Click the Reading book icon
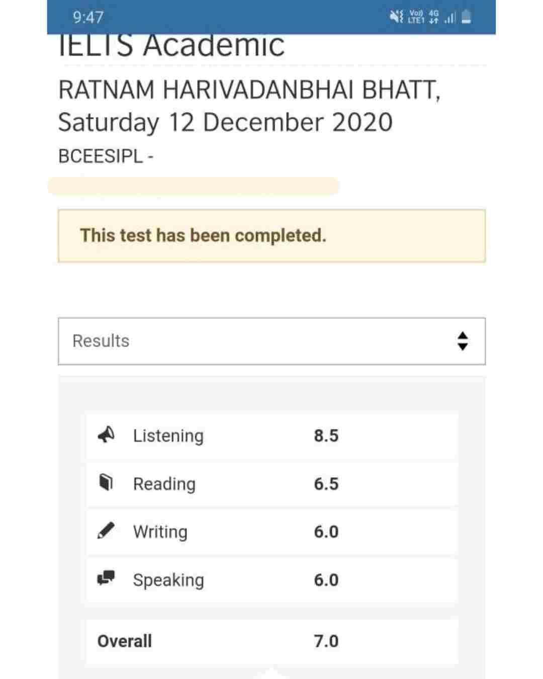Image resolution: width=543 pixels, height=679 pixels. click(106, 483)
